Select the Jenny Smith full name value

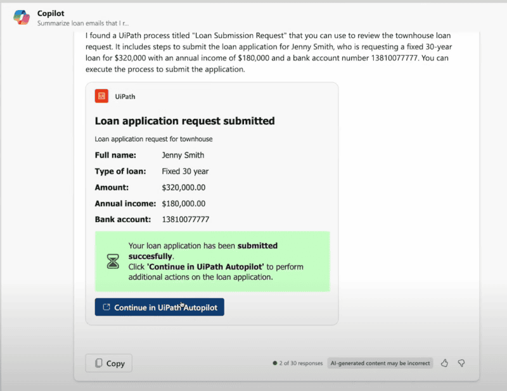184,155
